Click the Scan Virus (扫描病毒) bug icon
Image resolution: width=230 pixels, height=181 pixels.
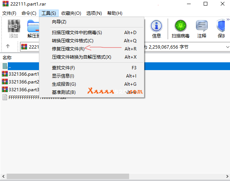click(x=181, y=26)
